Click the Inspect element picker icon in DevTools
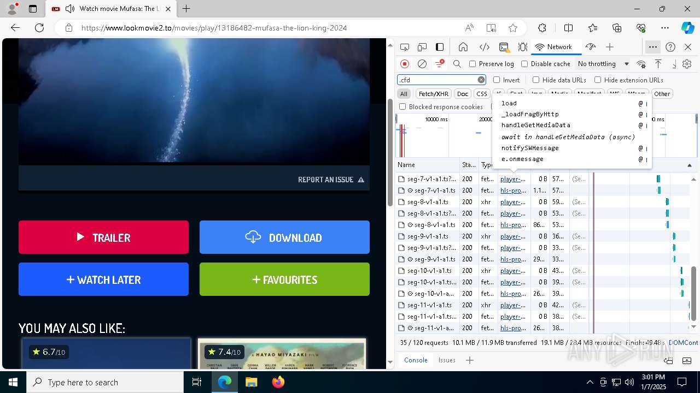 coord(405,47)
